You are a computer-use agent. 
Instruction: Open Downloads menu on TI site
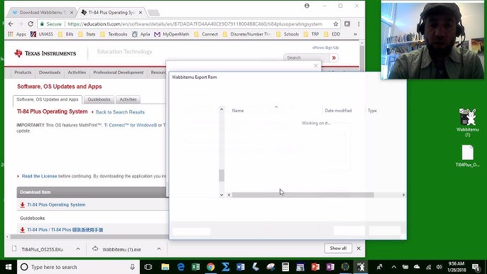(50, 72)
